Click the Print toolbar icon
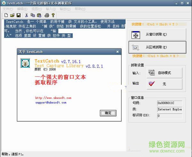This screenshot has width=192, height=157. pos(47,15)
